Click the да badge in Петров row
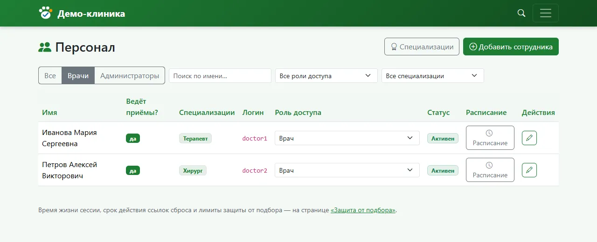This screenshot has width=597, height=242. pos(133,170)
